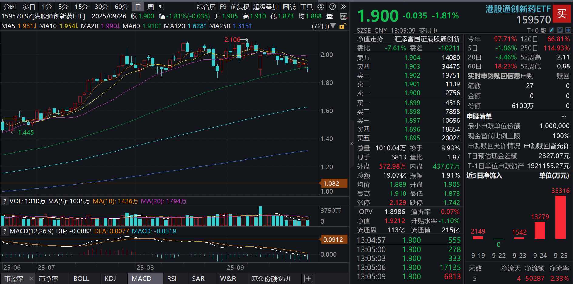Viewport: 573px width, 284px height.
Task: Open the chart settings gear icon
Action: [321, 7]
